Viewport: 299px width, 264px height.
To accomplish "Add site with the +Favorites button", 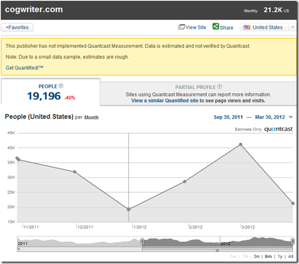I will click(x=17, y=27).
